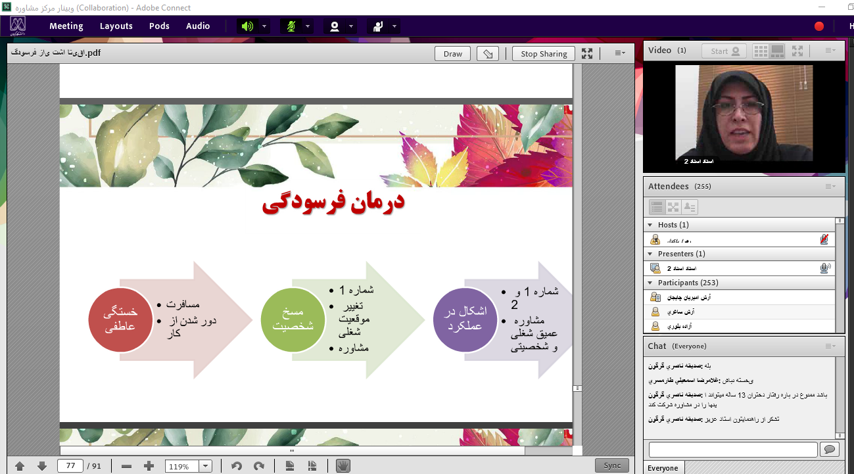This screenshot has height=474, width=854.
Task: Collapse the Participants (253) group
Action: (650, 283)
